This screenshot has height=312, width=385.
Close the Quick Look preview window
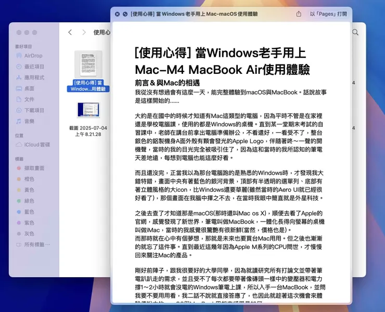click(118, 14)
